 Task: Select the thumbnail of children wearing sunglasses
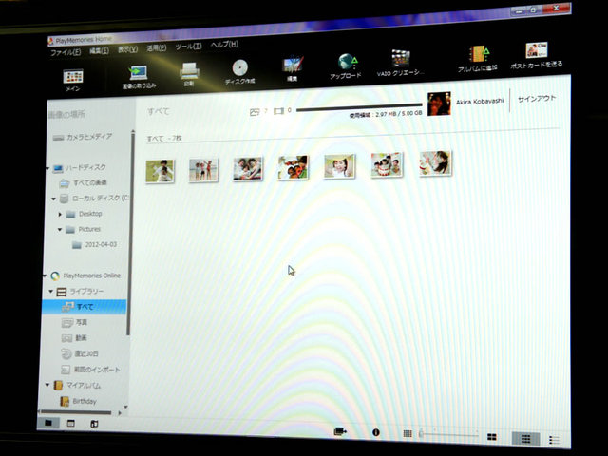pyautogui.click(x=294, y=167)
